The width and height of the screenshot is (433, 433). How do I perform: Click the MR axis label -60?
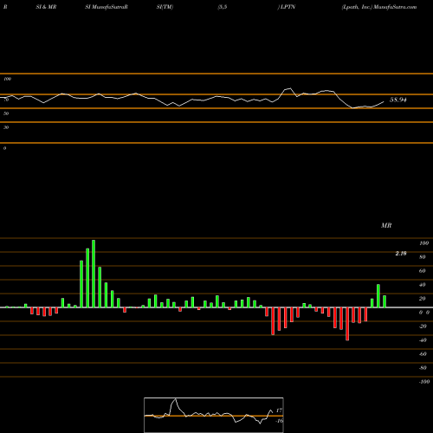click(423, 354)
